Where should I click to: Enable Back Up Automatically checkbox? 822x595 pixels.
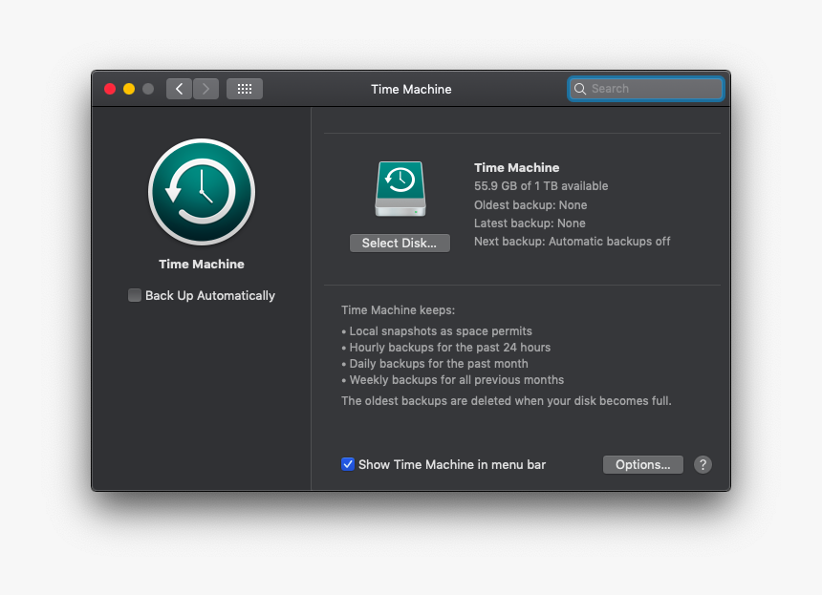pos(135,295)
